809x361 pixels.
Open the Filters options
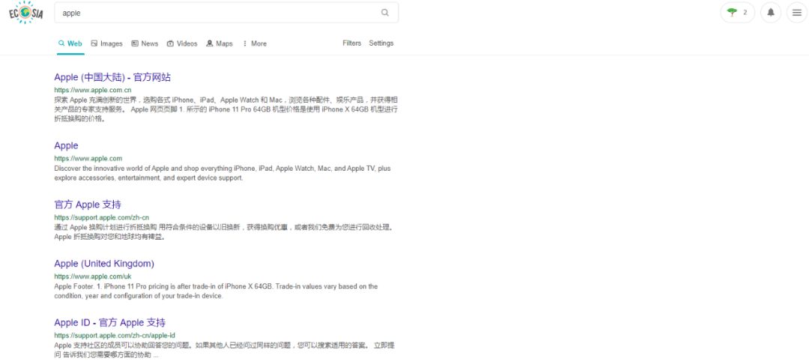click(x=352, y=43)
